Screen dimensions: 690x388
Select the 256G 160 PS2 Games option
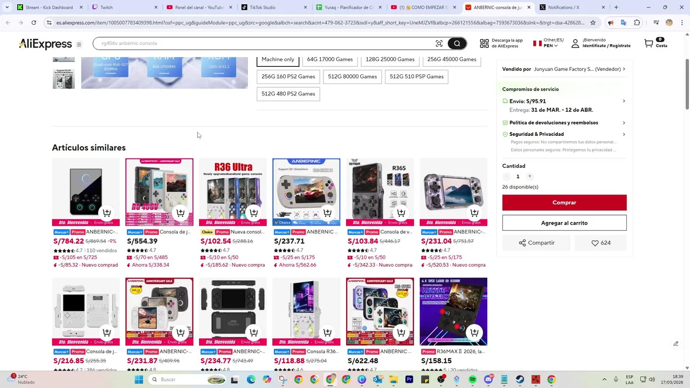[x=288, y=77]
